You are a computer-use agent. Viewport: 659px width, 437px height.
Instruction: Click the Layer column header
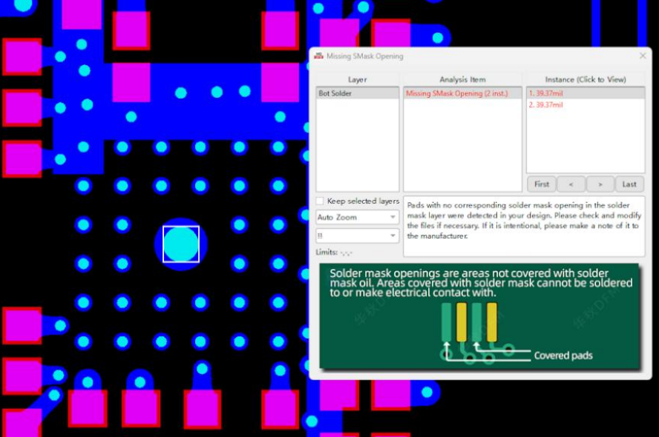[x=357, y=79]
